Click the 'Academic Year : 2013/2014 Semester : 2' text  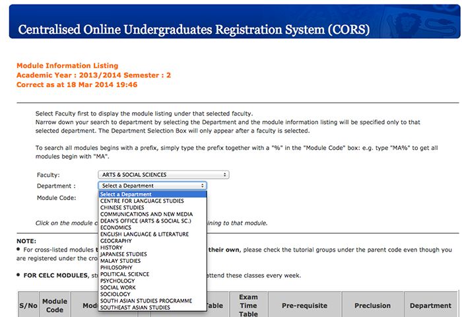click(x=94, y=75)
